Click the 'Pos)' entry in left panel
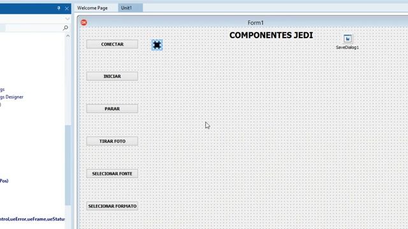The image size is (408, 229). [4, 181]
